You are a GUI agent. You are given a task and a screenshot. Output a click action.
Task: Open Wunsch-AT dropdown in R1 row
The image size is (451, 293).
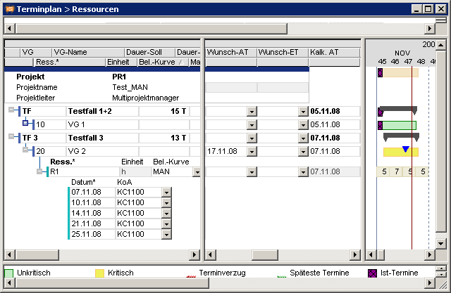tap(252, 172)
